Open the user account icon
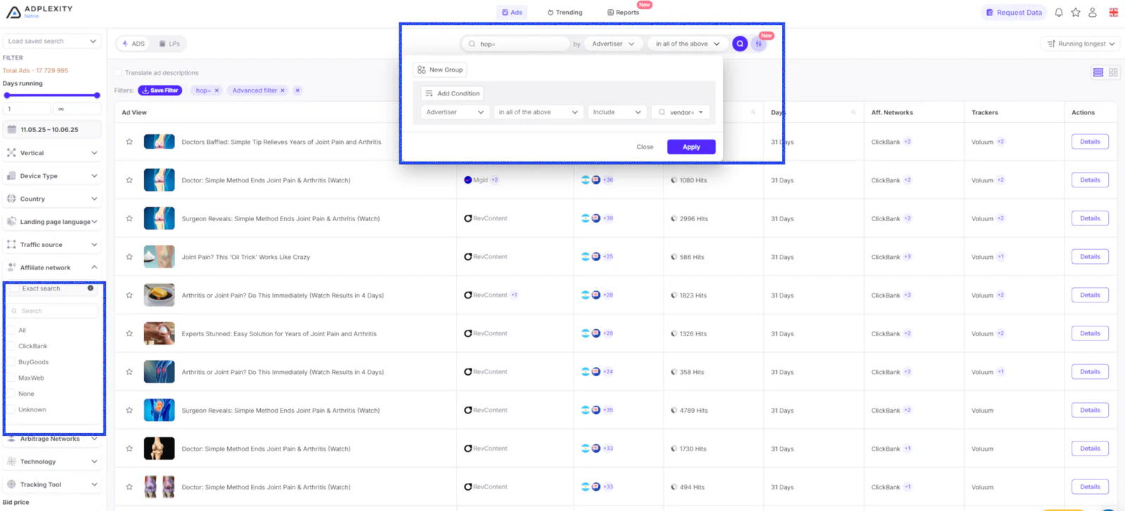Viewport: 1125px width, 511px height. [x=1093, y=13]
